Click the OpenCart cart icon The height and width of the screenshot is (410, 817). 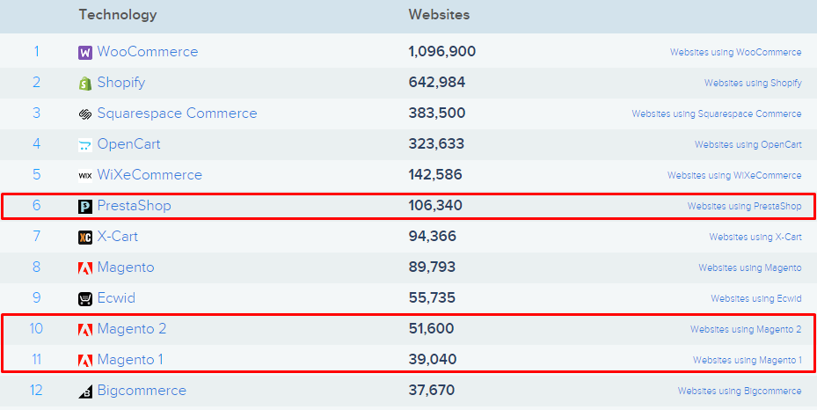85,145
